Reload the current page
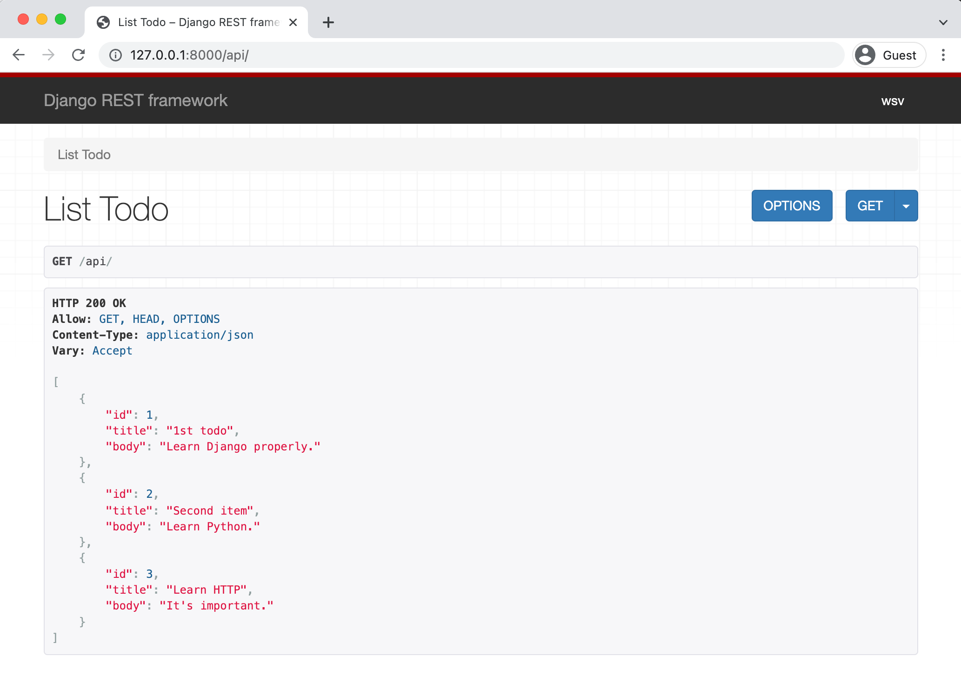961x683 pixels. click(79, 55)
